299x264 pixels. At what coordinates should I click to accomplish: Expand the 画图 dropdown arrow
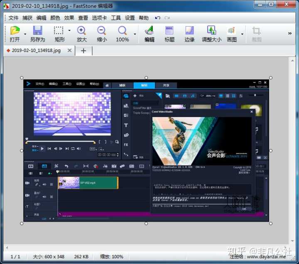click(x=242, y=34)
